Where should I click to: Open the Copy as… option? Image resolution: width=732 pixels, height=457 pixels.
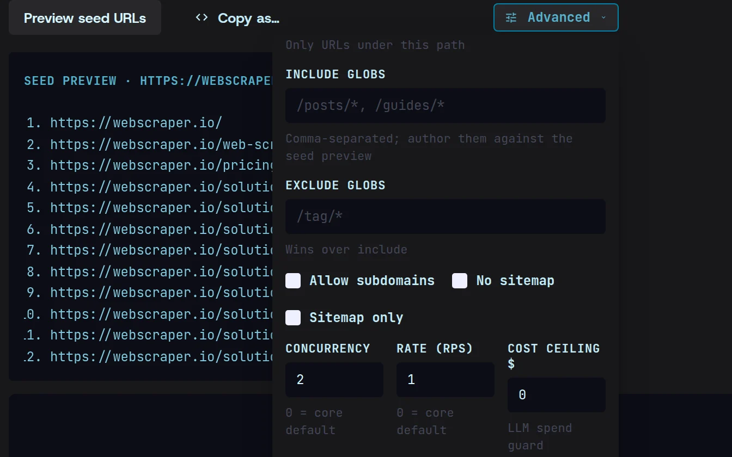tap(237, 18)
